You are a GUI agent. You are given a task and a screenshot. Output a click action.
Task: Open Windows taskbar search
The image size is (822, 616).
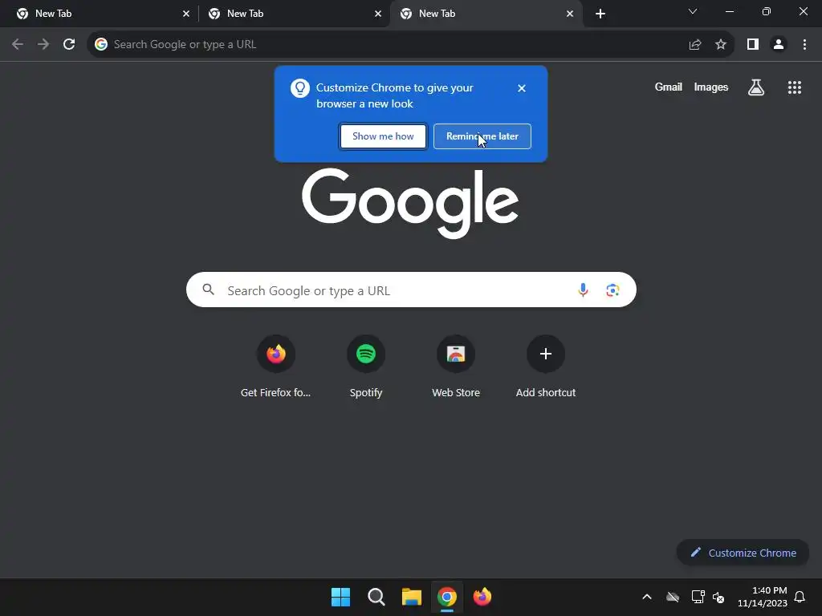(x=376, y=597)
